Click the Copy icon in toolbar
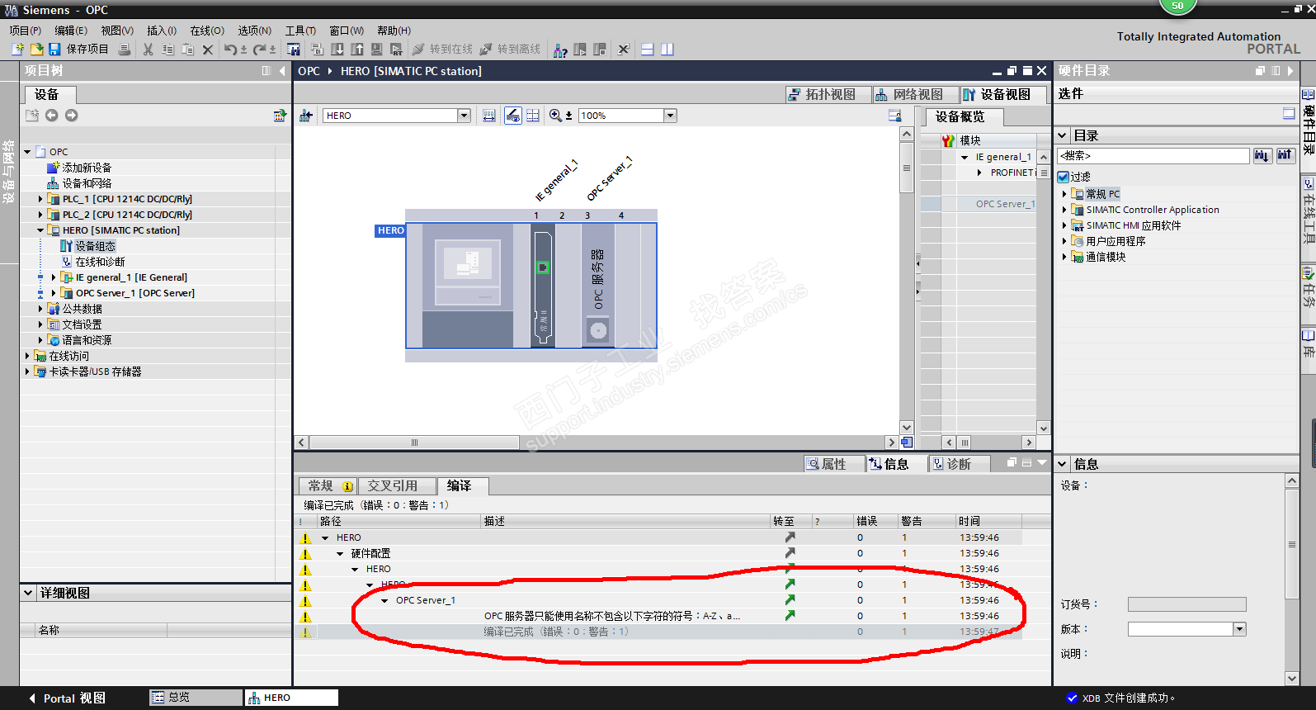 pos(168,50)
